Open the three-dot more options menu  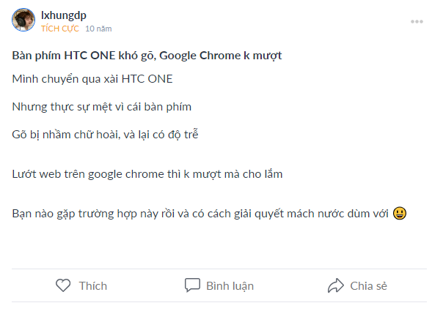click(x=417, y=22)
